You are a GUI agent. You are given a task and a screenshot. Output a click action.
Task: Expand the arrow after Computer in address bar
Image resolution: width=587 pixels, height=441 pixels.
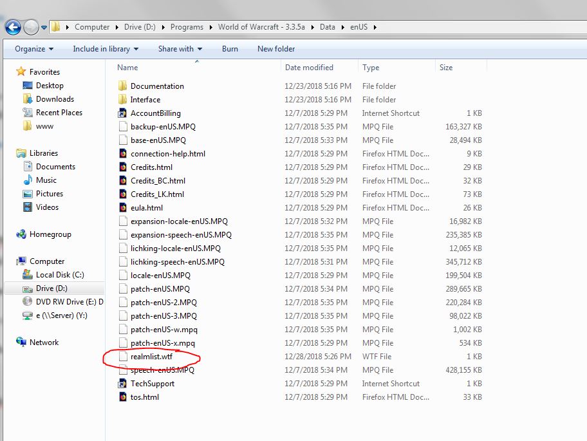[116, 27]
